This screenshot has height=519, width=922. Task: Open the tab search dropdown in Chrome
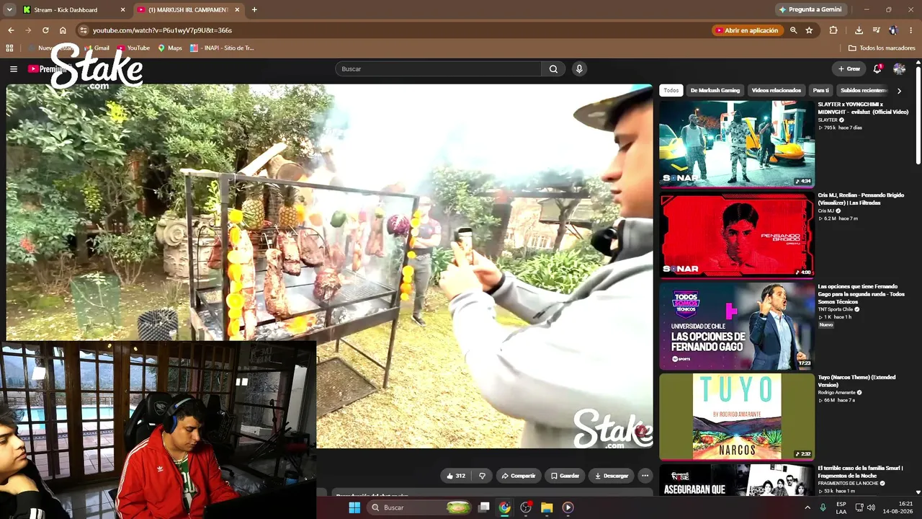(x=9, y=10)
